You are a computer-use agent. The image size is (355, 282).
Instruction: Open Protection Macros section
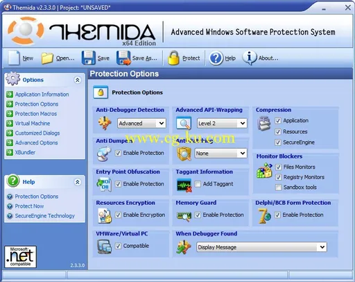36,114
